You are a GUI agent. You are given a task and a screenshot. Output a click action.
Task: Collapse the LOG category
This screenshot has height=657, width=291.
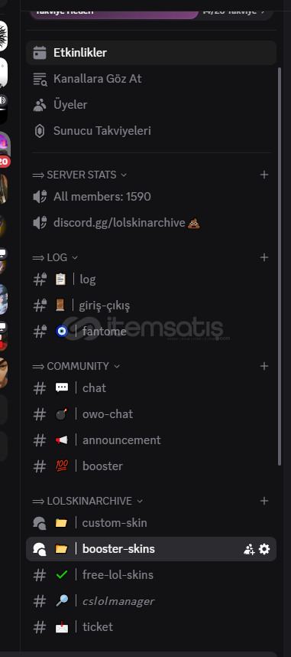75,257
